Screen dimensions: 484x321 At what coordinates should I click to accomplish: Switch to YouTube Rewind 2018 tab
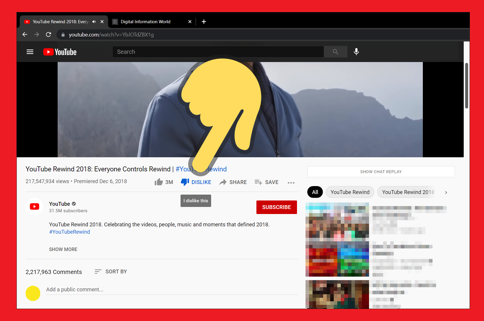(x=64, y=22)
